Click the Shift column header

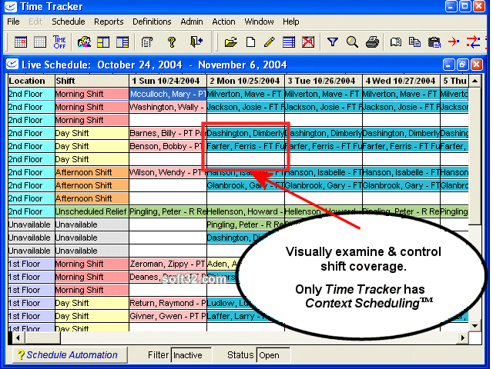92,81
